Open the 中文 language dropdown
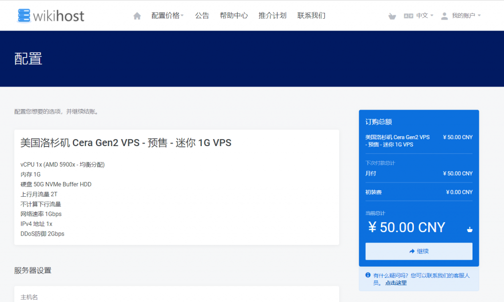The height and width of the screenshot is (302, 504). (x=425, y=15)
